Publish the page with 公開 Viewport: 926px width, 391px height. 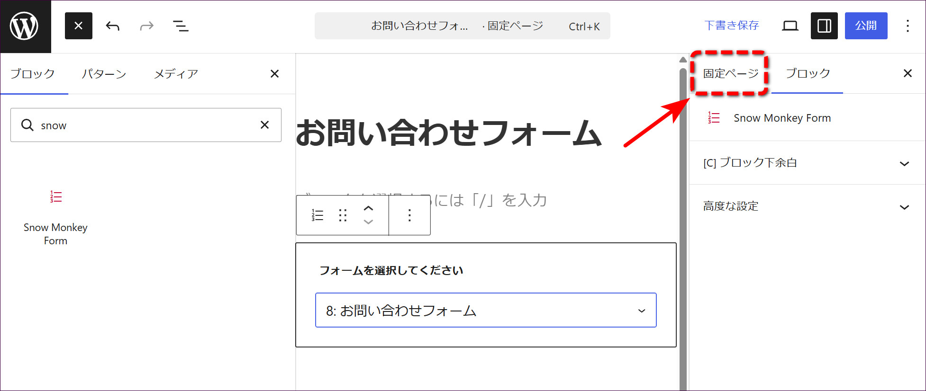[866, 26]
